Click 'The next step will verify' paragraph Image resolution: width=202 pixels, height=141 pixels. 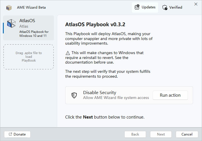[108, 74]
